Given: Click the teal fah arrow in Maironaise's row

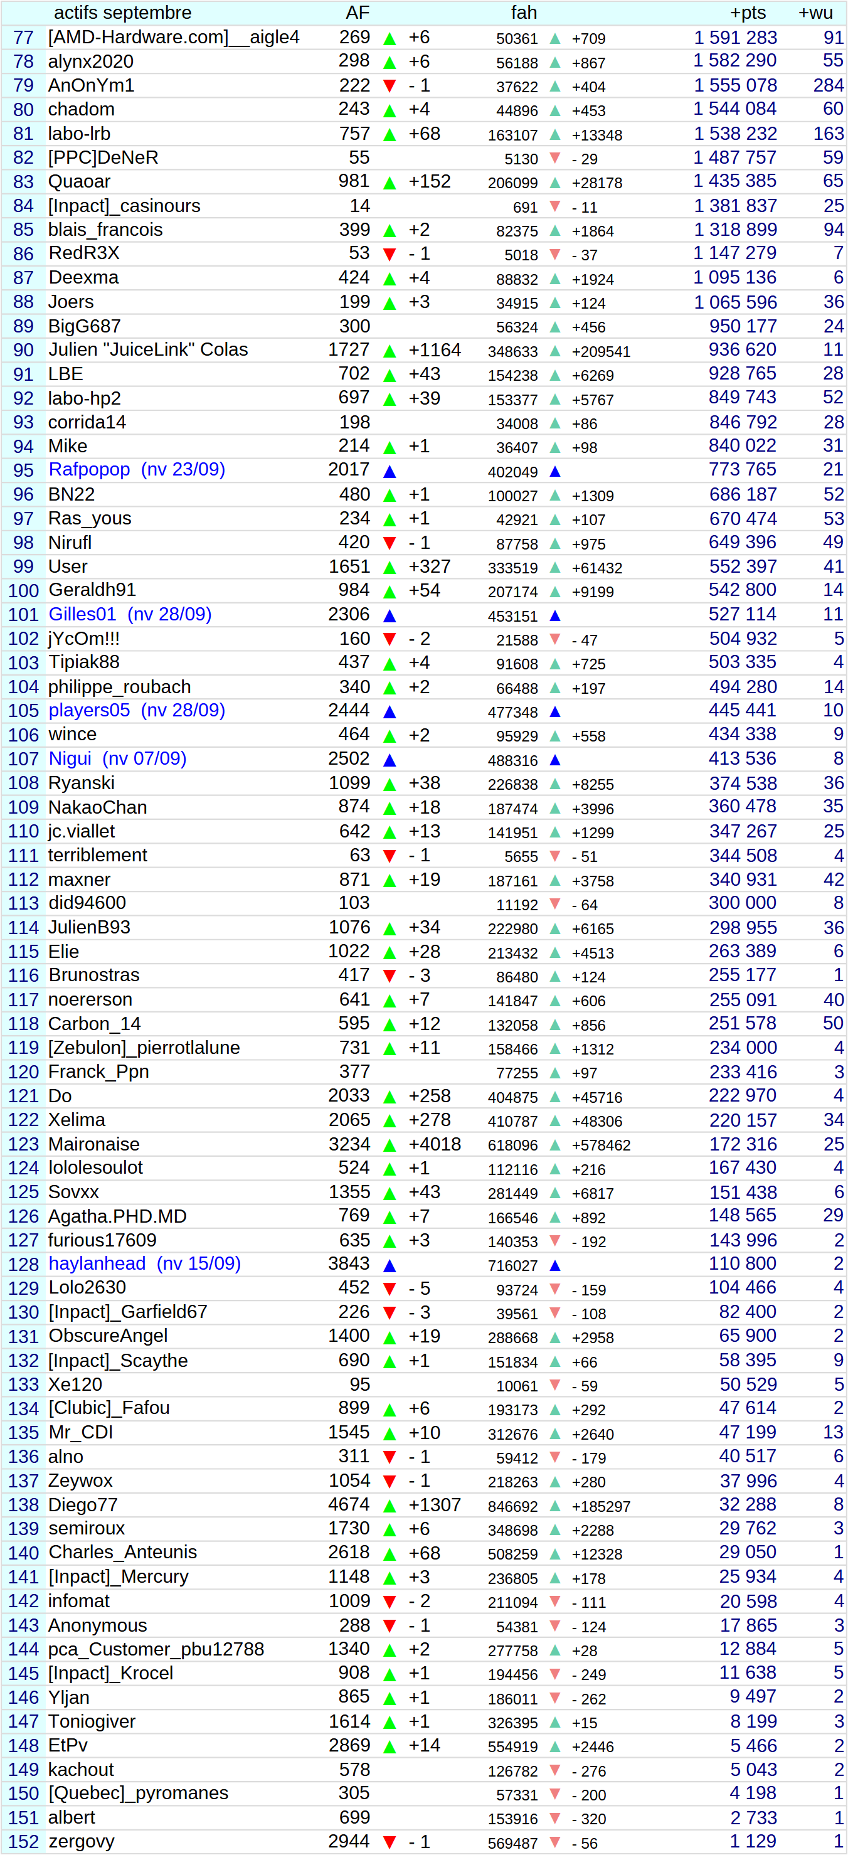Looking at the screenshot, I should click(554, 1145).
